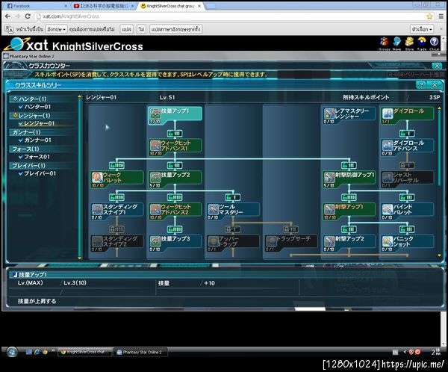The image size is (448, 372).
Task: Click class list scroll-down arrow
Action: click(x=79, y=258)
